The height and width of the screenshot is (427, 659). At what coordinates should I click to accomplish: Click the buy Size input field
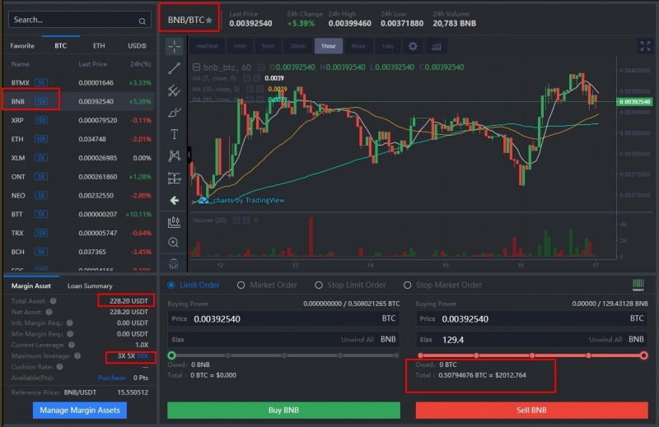[x=283, y=339]
